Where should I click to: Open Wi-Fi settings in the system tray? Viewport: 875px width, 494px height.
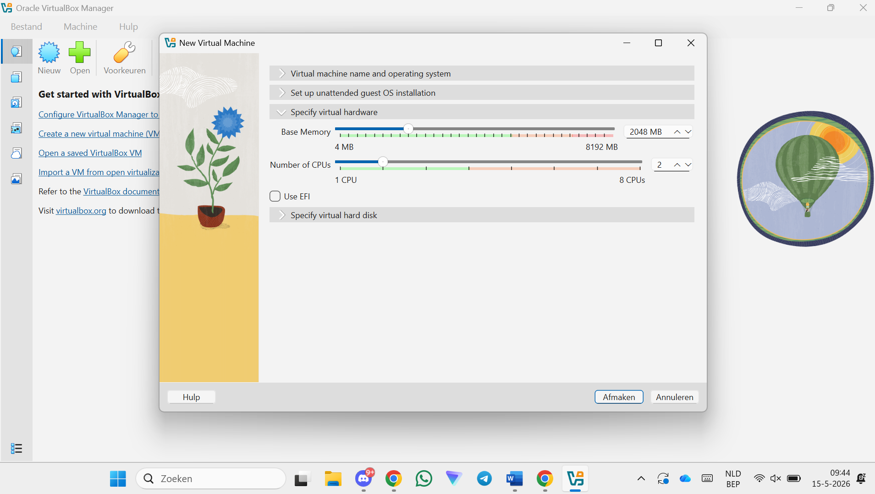click(759, 478)
